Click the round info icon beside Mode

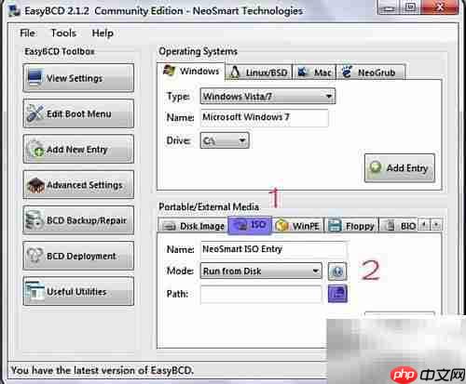tap(337, 271)
